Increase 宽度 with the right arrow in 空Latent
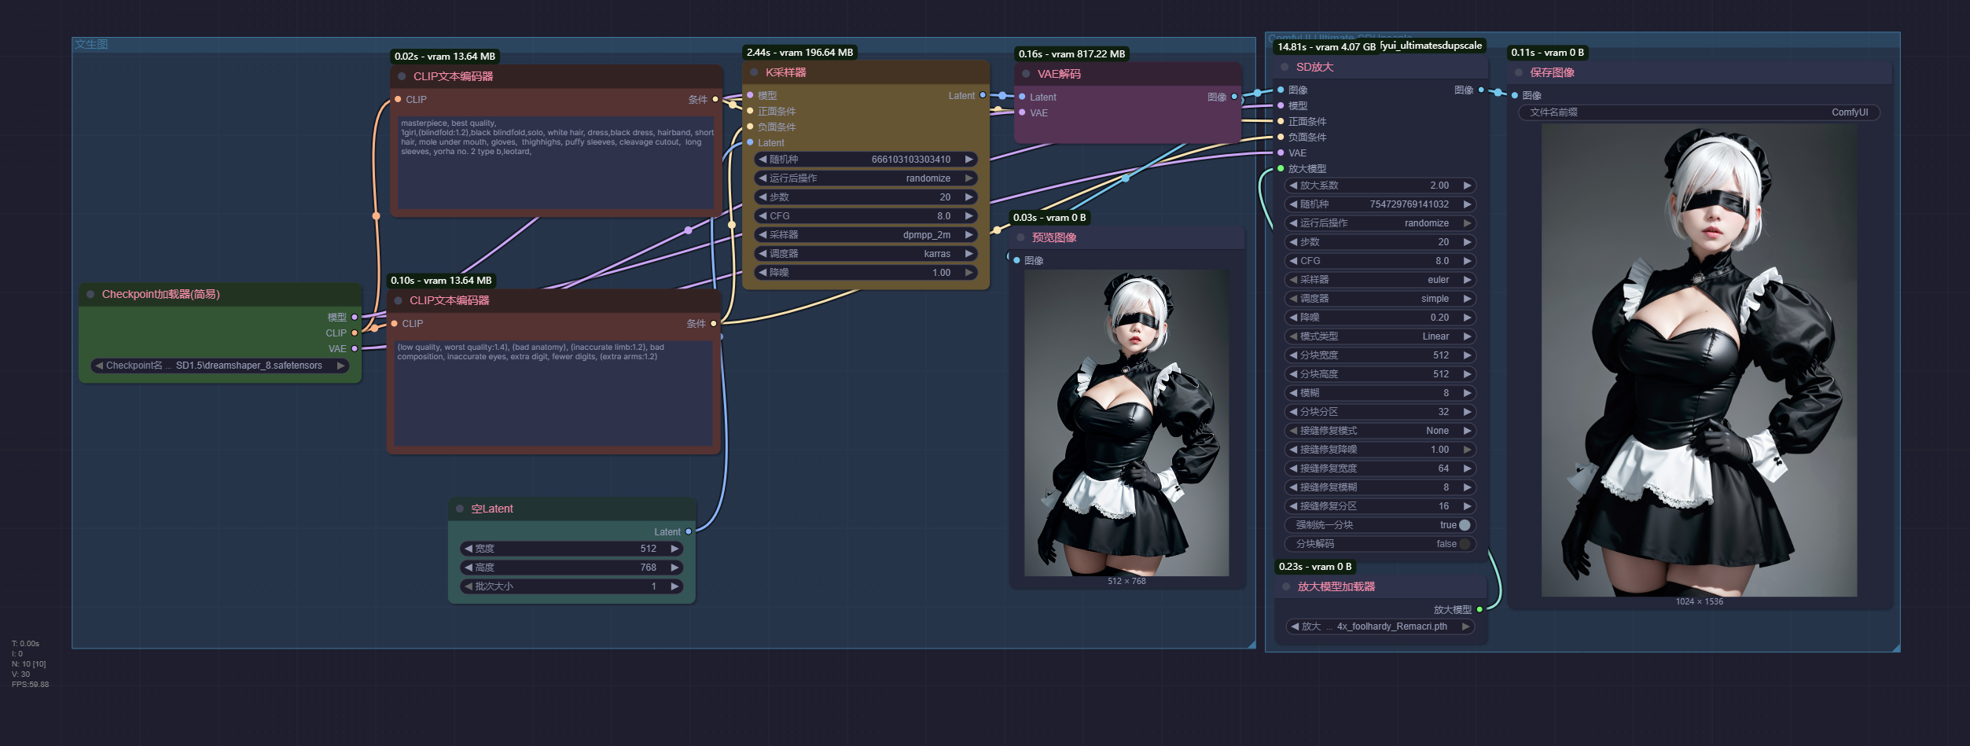This screenshot has width=1970, height=746. (674, 549)
